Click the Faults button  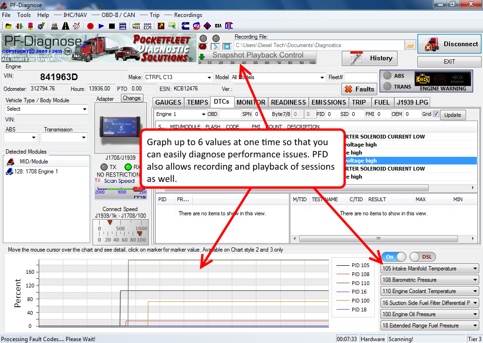(359, 89)
